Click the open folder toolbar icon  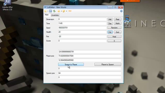coord(45,11)
